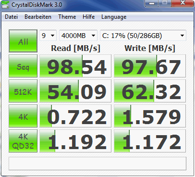Image resolution: width=195 pixels, height=177 pixels.
Task: Maximize the CrystalDiskMark window
Action: pos(165,3)
